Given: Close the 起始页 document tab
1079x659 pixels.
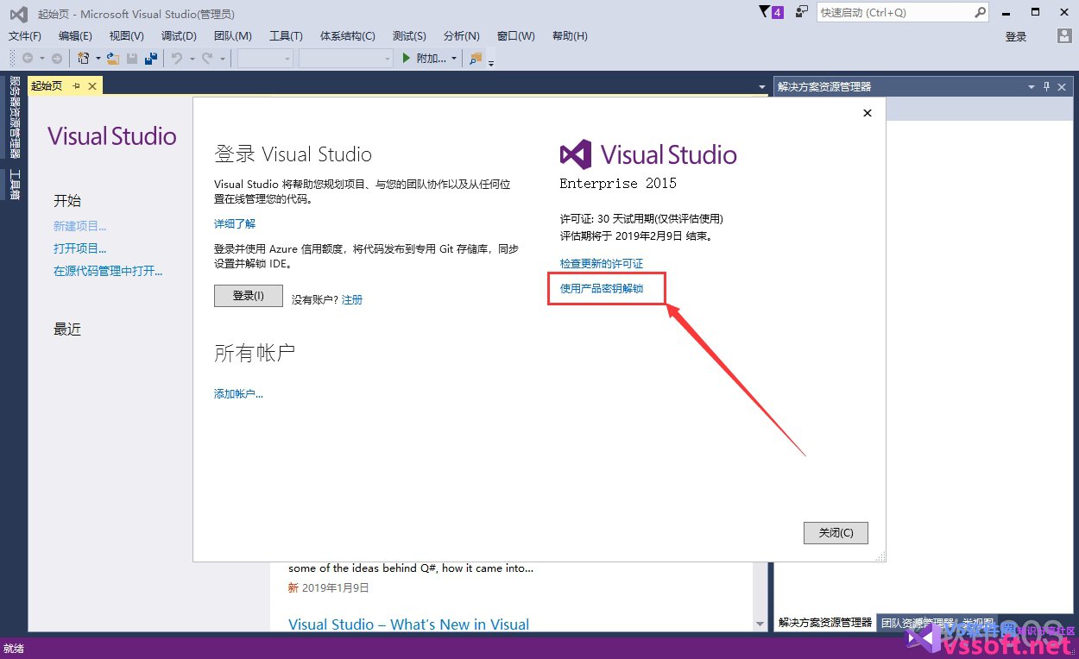Looking at the screenshot, I should click(x=92, y=85).
